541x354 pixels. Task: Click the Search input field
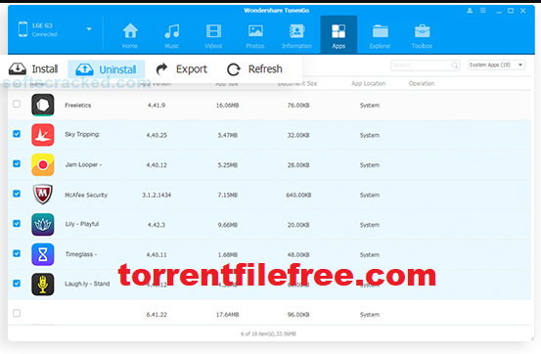[x=425, y=66]
